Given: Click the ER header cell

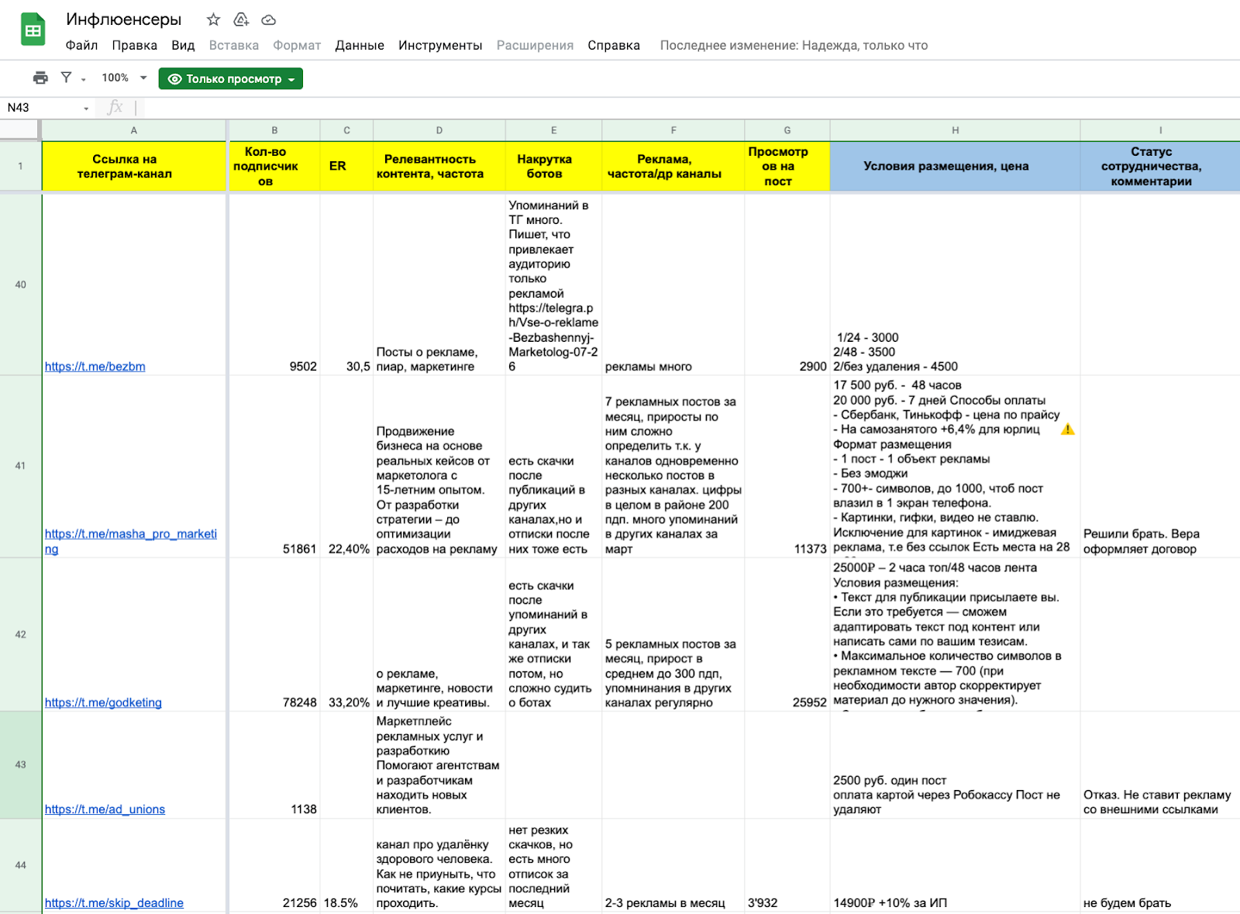Looking at the screenshot, I should (x=346, y=166).
